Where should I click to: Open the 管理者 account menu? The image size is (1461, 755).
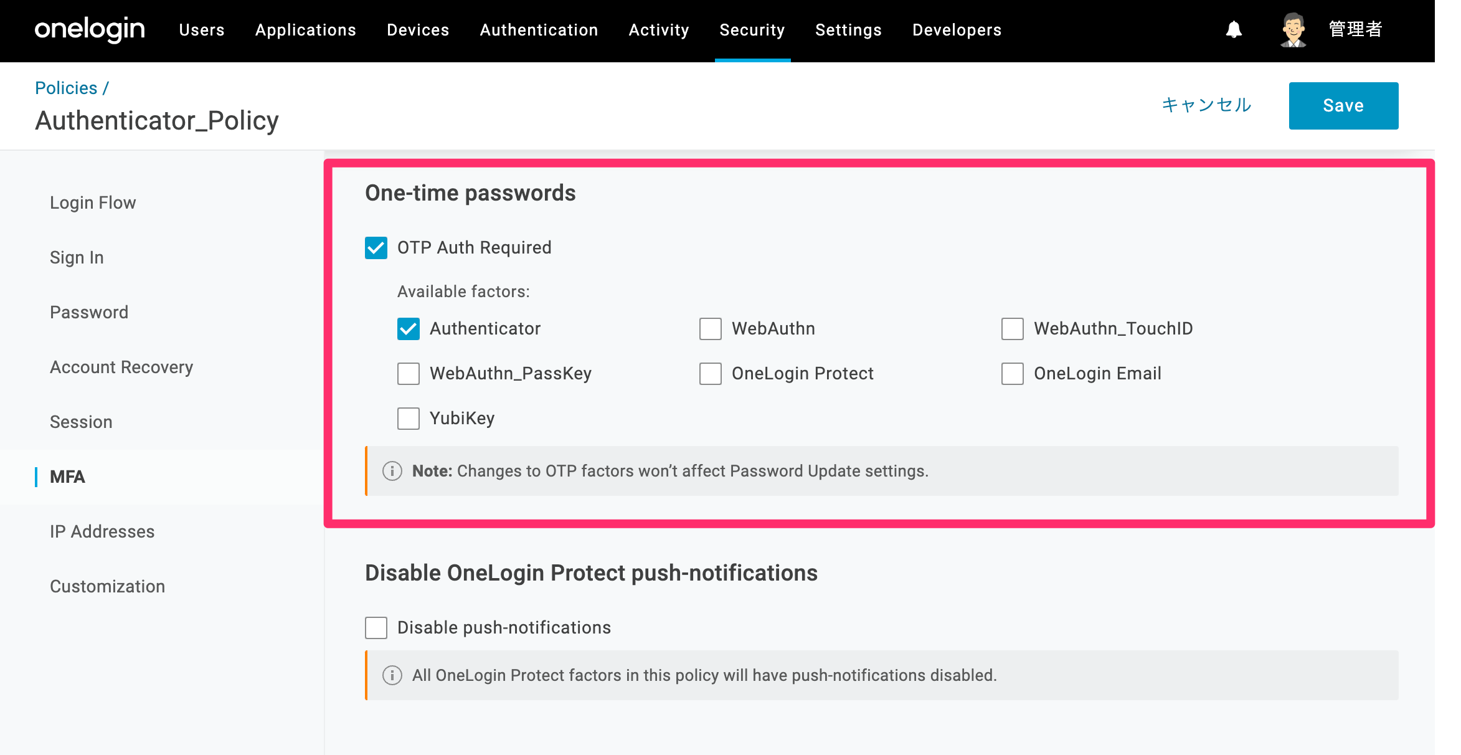[x=1356, y=29]
